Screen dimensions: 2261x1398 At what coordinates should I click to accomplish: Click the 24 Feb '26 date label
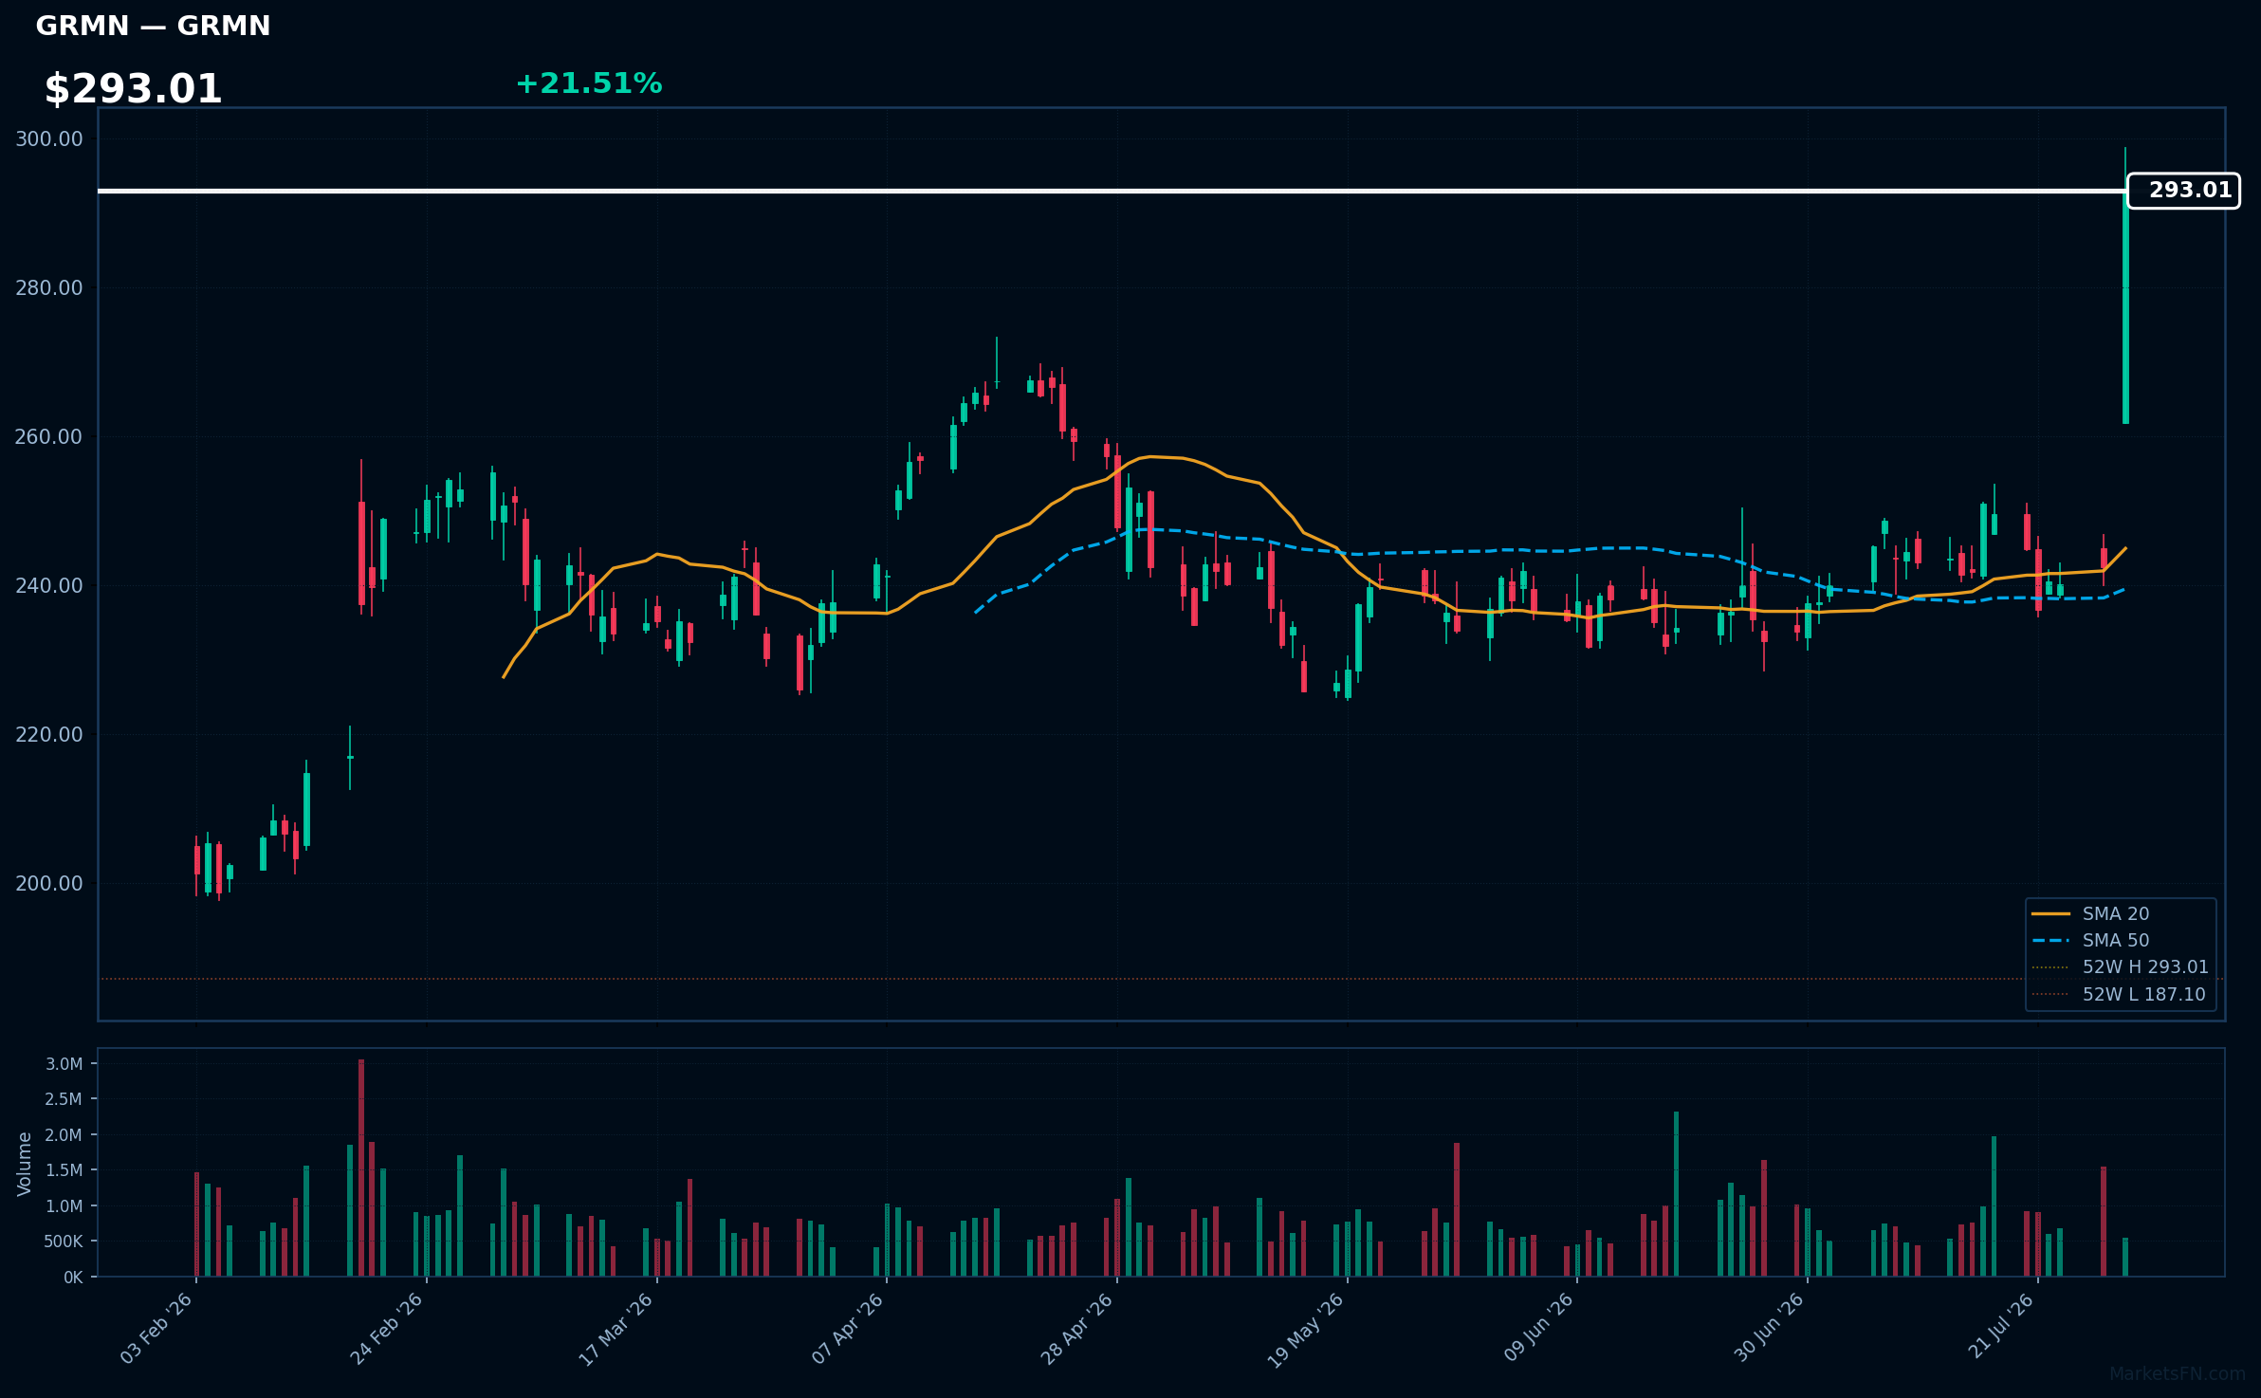386,1329
